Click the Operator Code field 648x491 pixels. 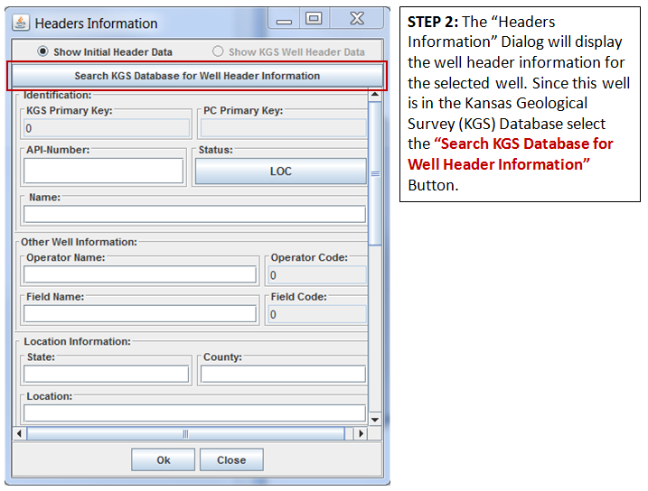pyautogui.click(x=317, y=274)
